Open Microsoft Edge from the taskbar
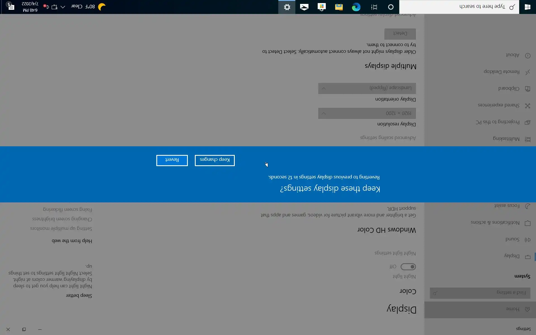 tap(356, 7)
